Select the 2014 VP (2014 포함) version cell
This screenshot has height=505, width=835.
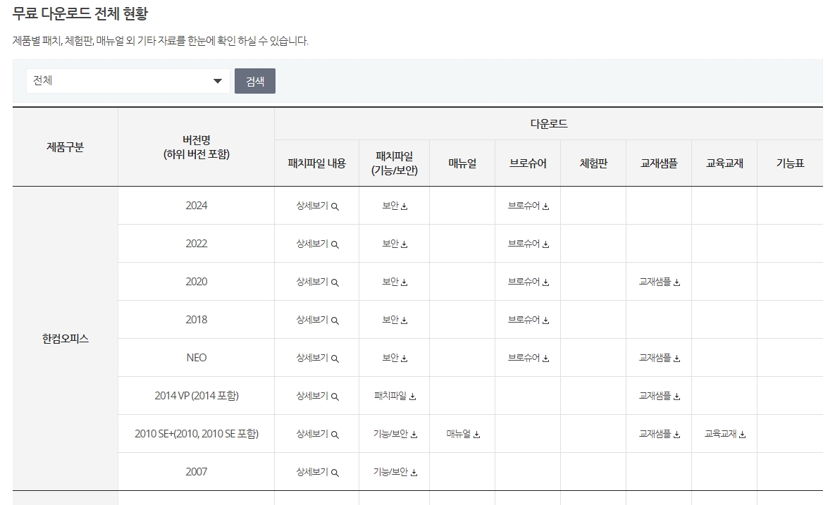197,396
